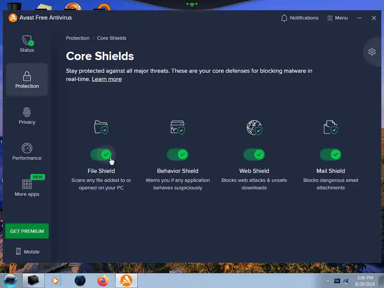The height and width of the screenshot is (288, 384).
Task: Click the Blocks web attacks description
Action: pyautogui.click(x=254, y=184)
